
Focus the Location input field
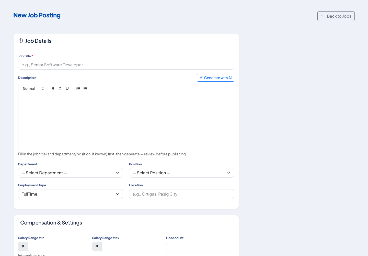tap(181, 194)
